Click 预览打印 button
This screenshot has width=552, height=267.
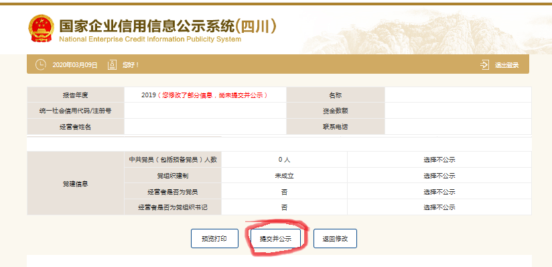pyautogui.click(x=215, y=238)
